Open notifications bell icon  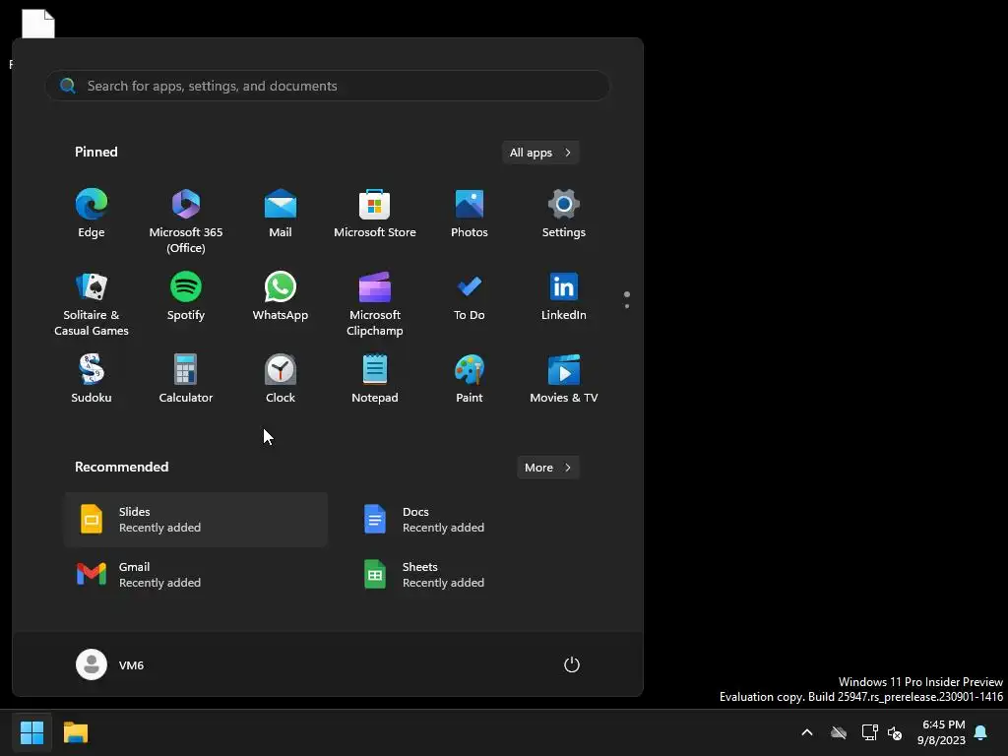click(981, 732)
